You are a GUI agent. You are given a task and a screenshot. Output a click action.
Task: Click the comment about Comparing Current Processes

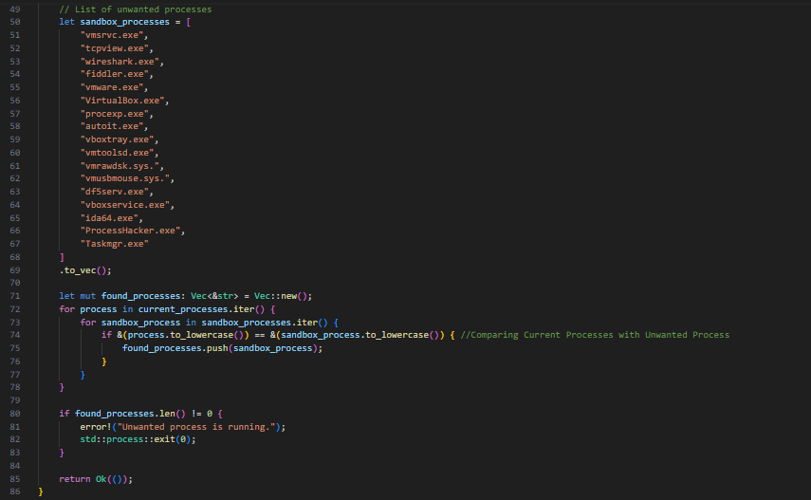[595, 335]
